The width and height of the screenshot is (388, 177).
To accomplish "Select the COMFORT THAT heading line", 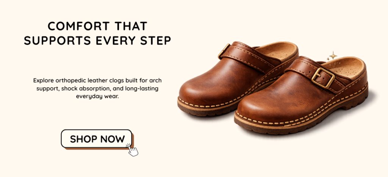I will click(x=97, y=26).
